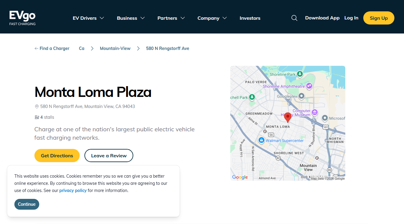Click the Googleplex map marker
This screenshot has width=404, height=224.
(x=302, y=96)
